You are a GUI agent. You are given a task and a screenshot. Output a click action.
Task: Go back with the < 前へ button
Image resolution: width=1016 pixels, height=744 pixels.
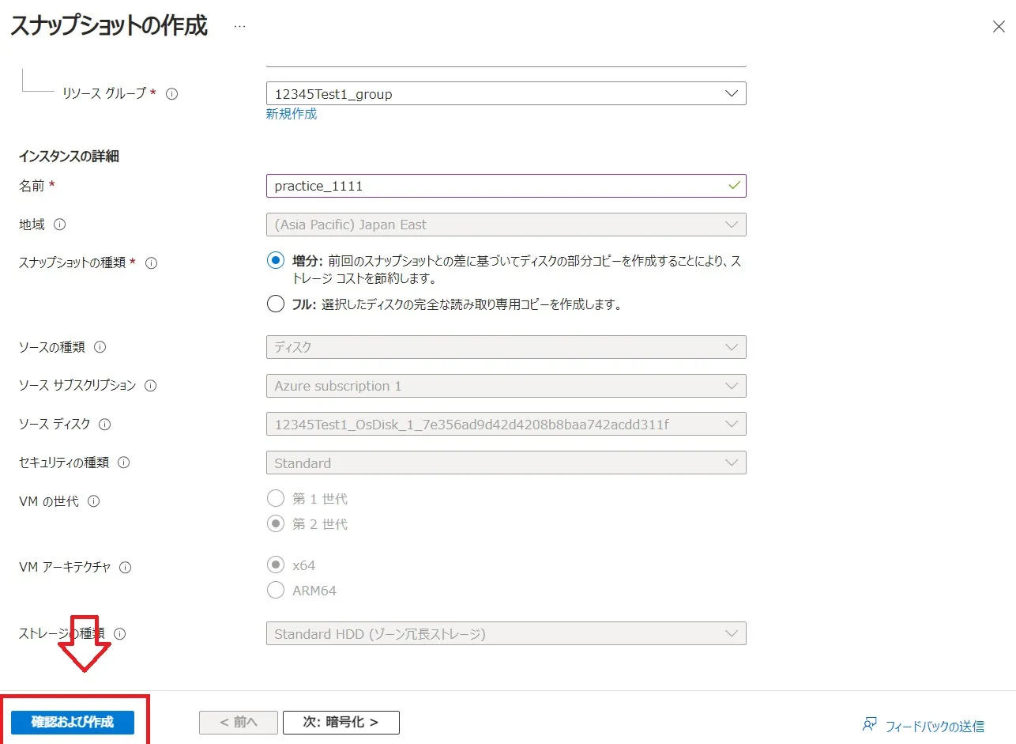[x=239, y=723]
